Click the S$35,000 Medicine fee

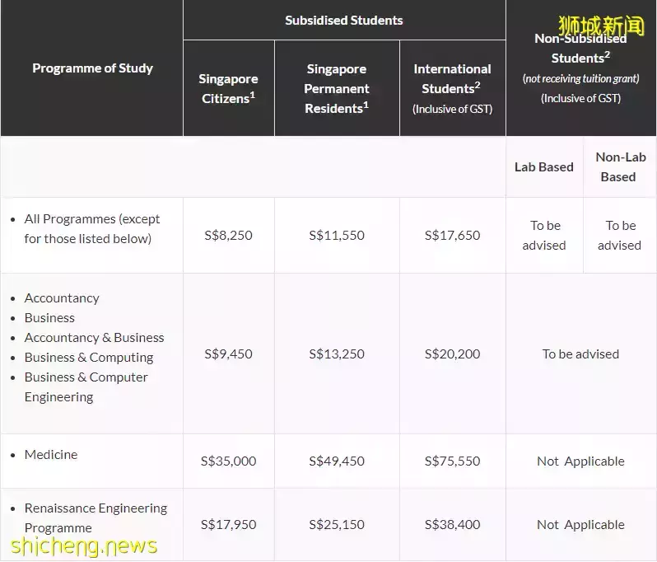pos(228,461)
